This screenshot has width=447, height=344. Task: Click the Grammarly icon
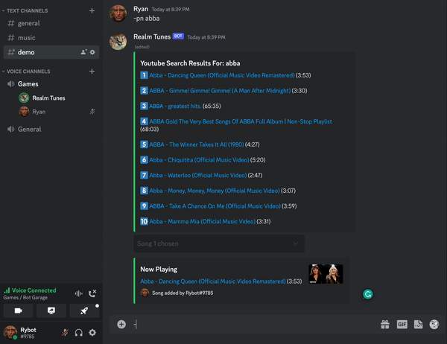click(x=368, y=294)
